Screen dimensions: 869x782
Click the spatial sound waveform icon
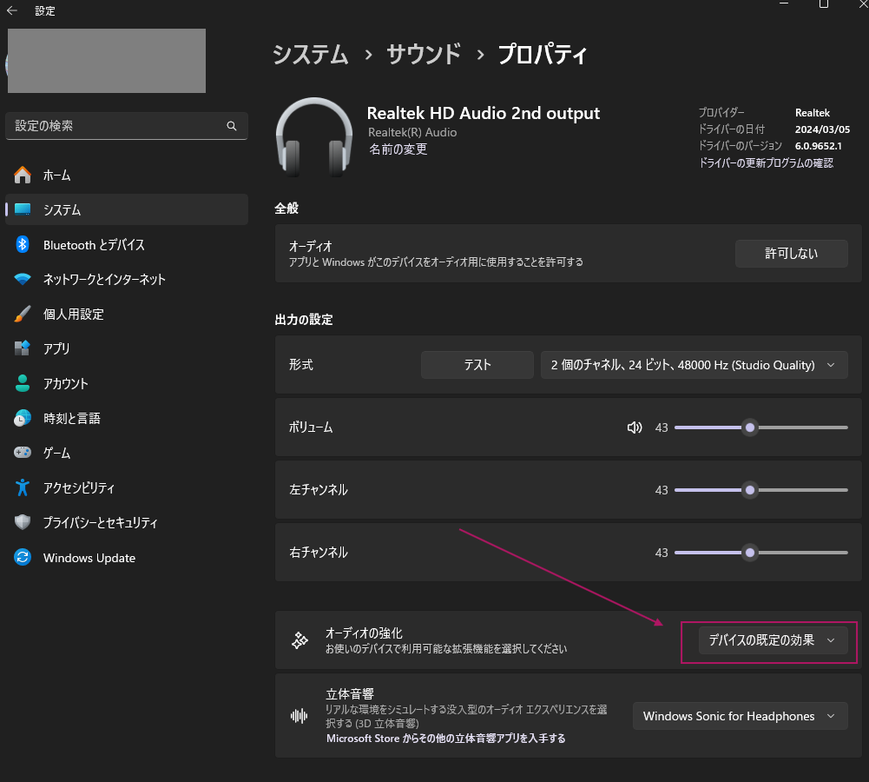click(300, 716)
